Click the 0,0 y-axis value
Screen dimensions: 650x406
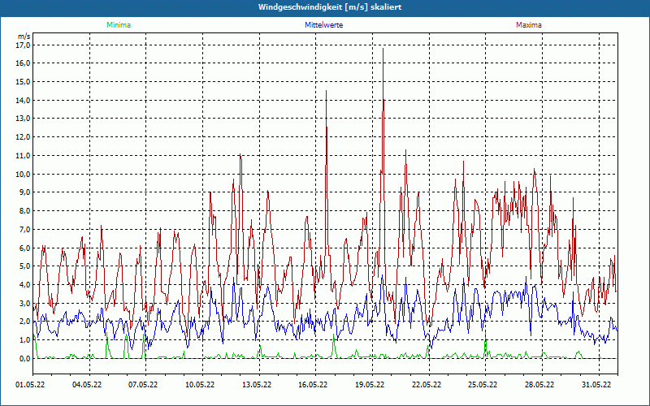click(26, 358)
